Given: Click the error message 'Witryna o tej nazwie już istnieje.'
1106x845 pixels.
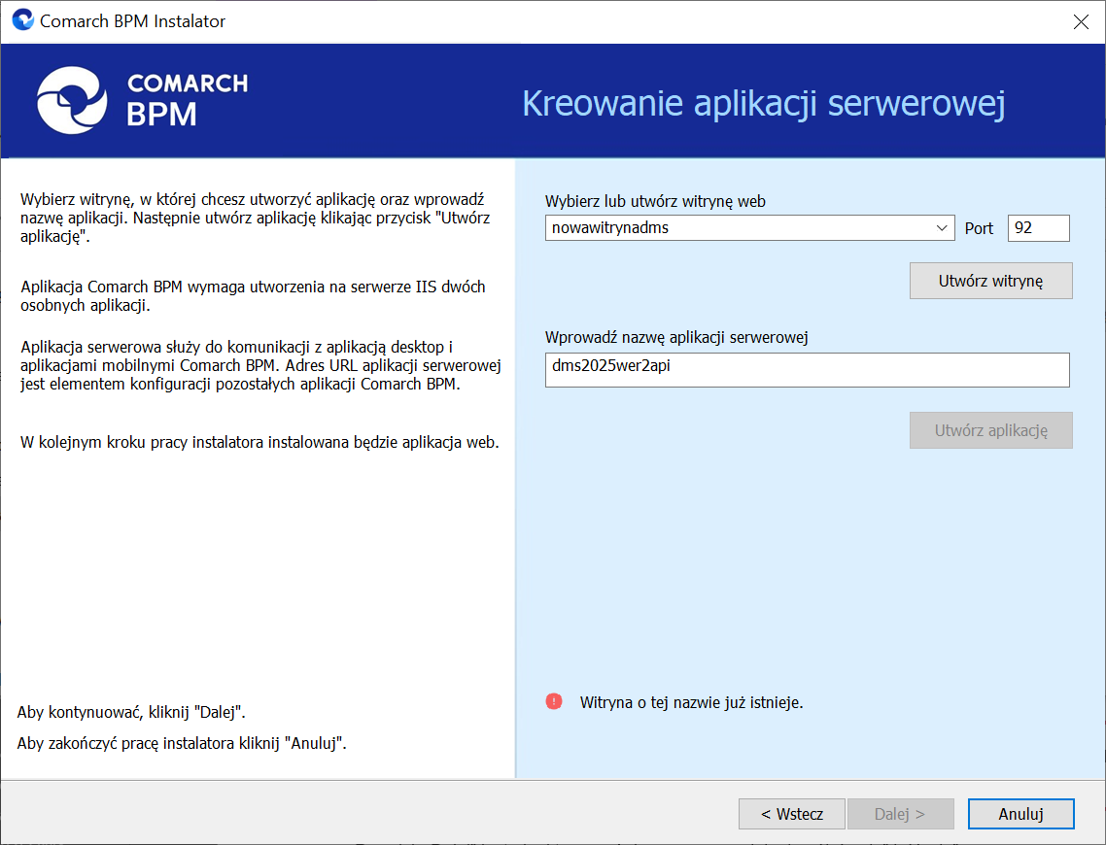Looking at the screenshot, I should 691,702.
